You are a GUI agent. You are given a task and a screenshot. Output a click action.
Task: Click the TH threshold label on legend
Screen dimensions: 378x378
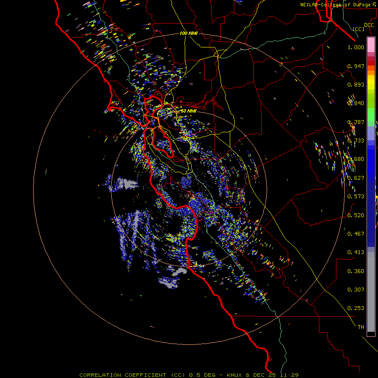click(x=361, y=327)
